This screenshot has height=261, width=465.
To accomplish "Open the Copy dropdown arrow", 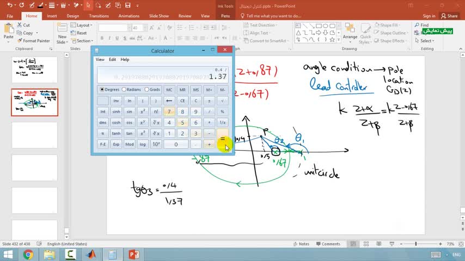I will point(37,33).
